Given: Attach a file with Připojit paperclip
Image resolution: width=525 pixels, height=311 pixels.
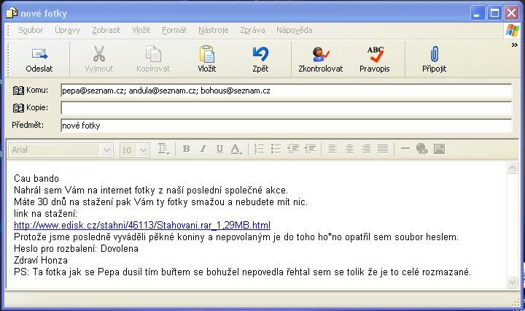Looking at the screenshot, I should pyautogui.click(x=434, y=59).
